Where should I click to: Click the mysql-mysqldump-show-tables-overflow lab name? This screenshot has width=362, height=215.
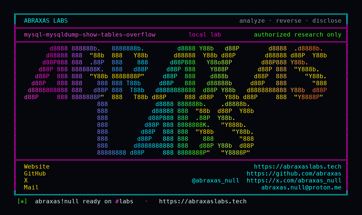click(89, 35)
